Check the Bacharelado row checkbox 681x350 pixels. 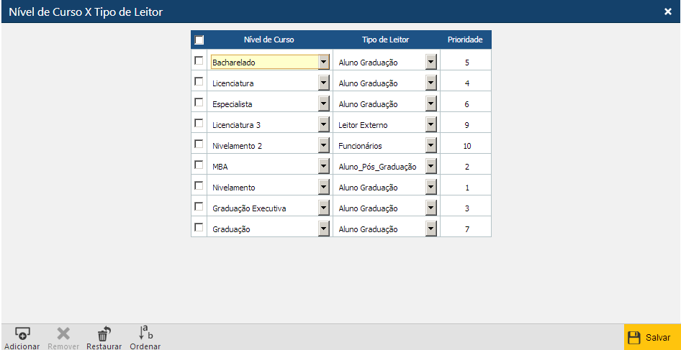point(199,61)
